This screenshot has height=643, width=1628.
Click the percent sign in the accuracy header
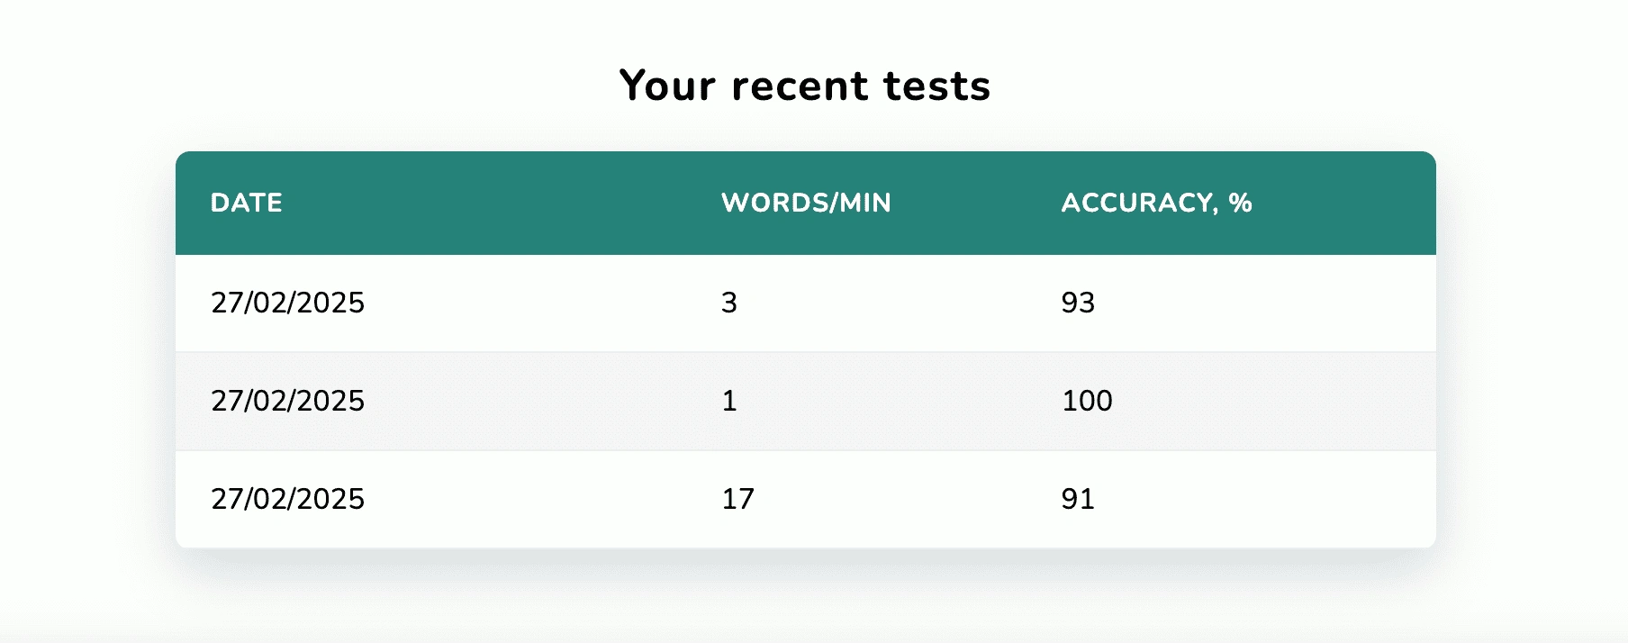tap(1241, 203)
